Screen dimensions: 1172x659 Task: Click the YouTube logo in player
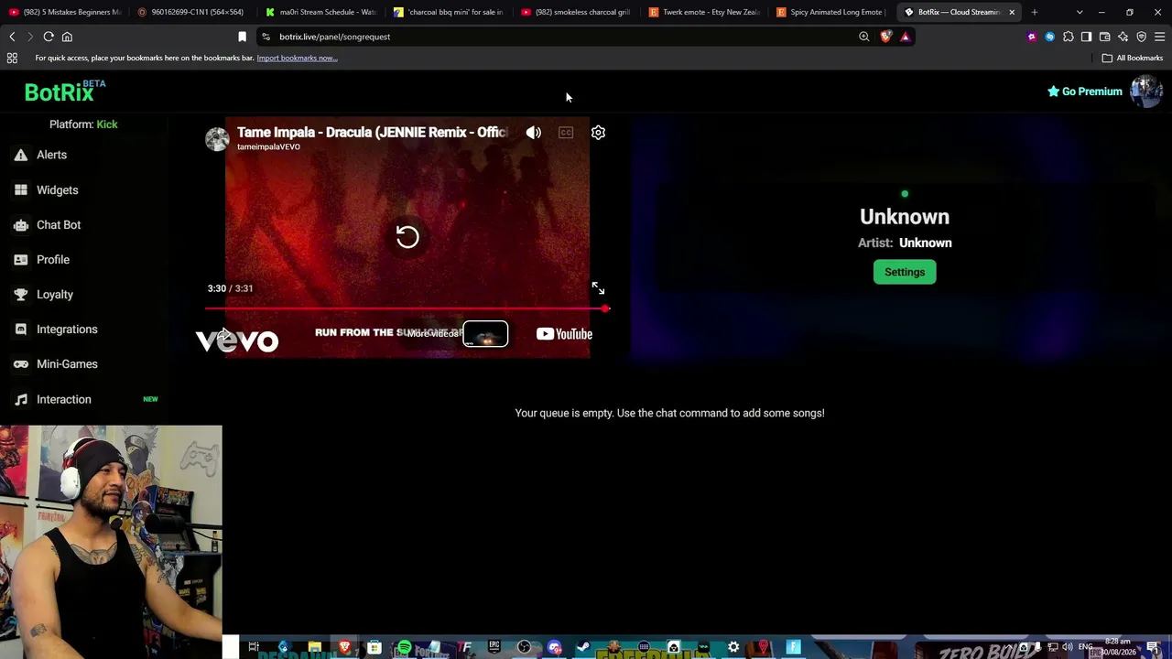(x=564, y=334)
